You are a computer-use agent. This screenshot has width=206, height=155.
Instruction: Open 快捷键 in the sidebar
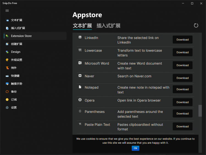pos(15,76)
